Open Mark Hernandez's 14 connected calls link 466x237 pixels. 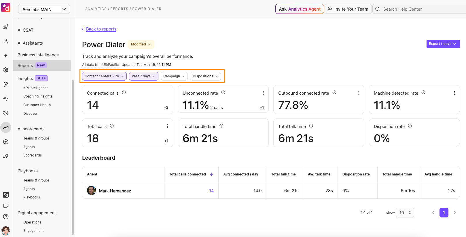[211, 191]
